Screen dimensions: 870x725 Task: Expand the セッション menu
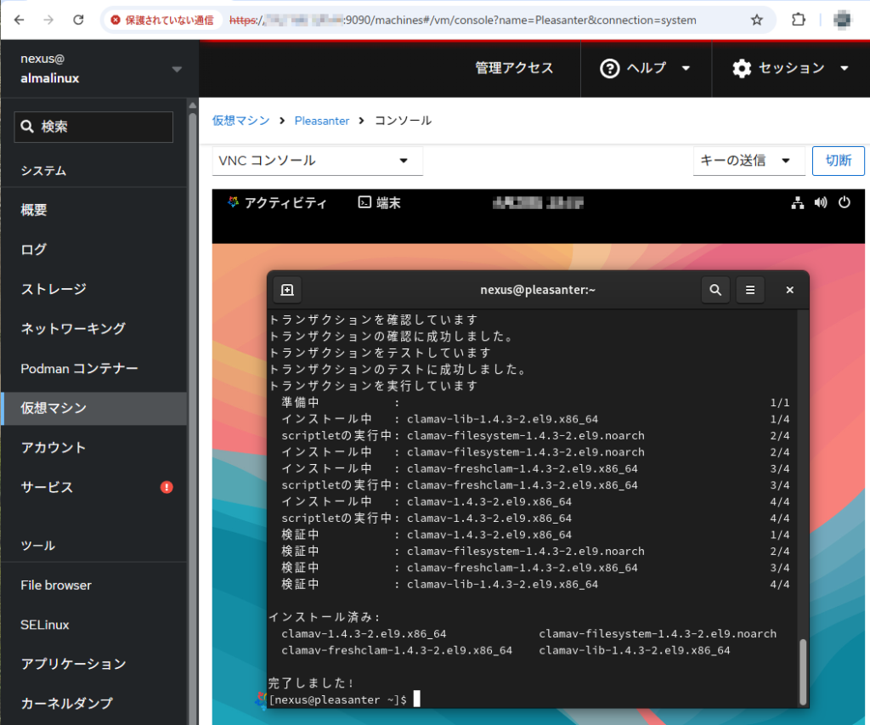tap(790, 68)
